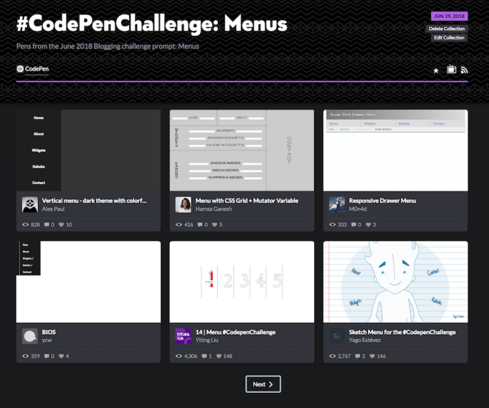Open 14 | Menu #CodepenChallenge title

point(235,332)
